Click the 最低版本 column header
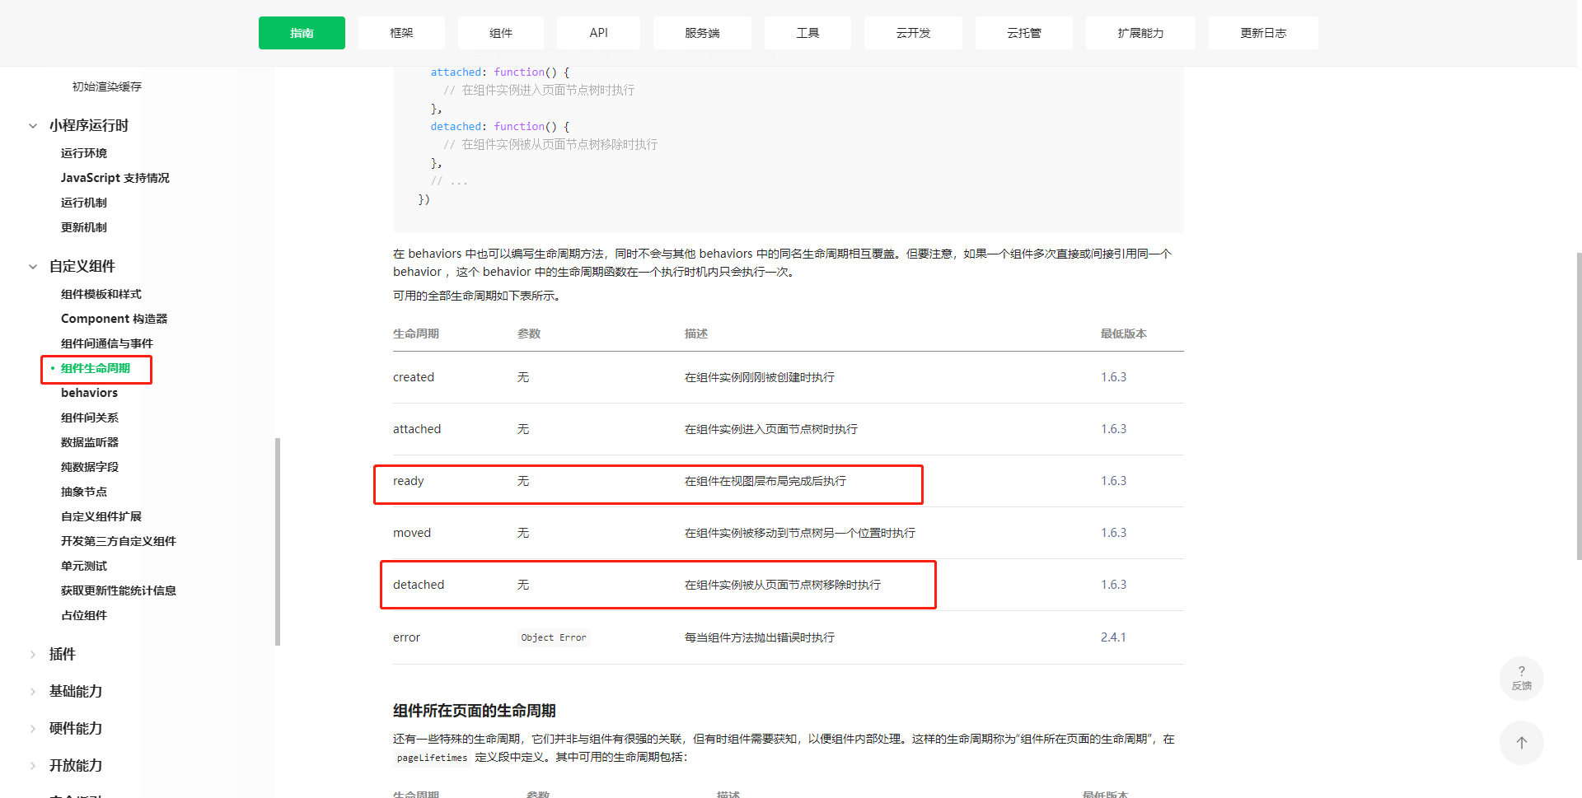This screenshot has width=1582, height=798. (x=1123, y=334)
